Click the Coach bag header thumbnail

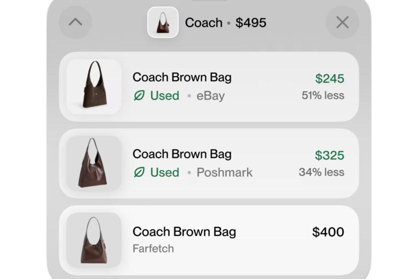point(163,22)
